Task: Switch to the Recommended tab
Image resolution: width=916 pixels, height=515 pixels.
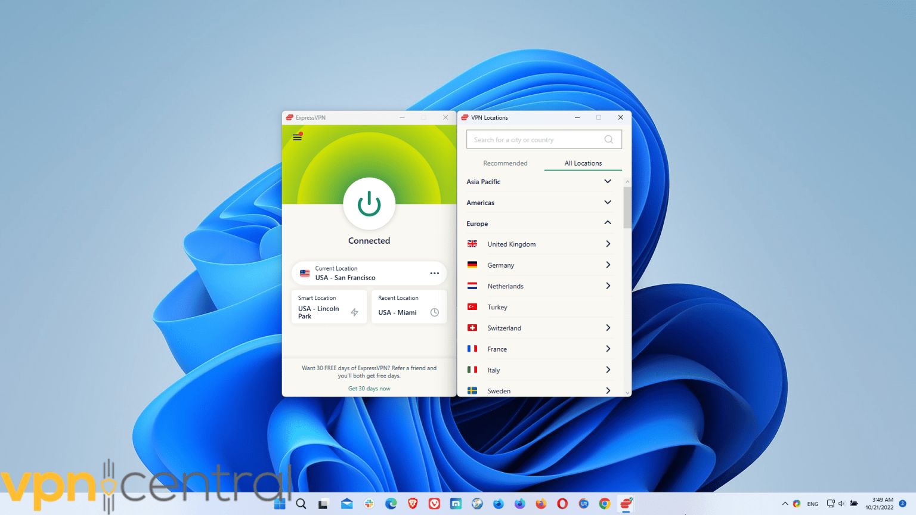Action: coord(505,163)
